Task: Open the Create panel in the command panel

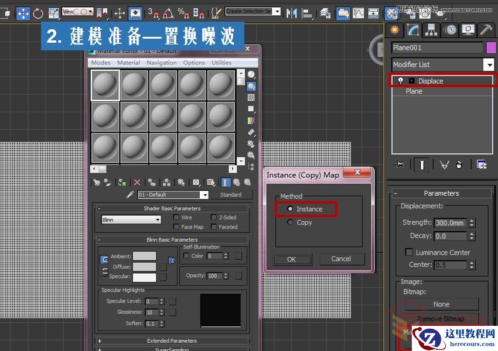Action: 394,29
